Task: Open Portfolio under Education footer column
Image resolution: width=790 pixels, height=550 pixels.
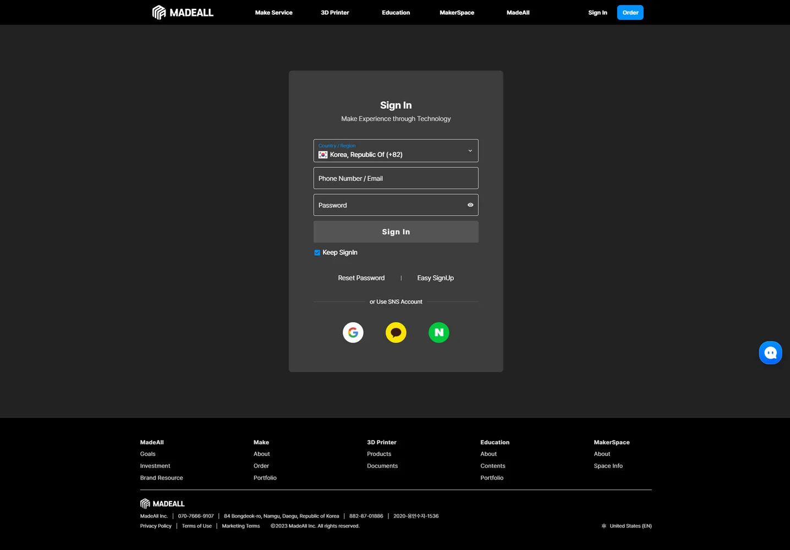Action: [492, 478]
